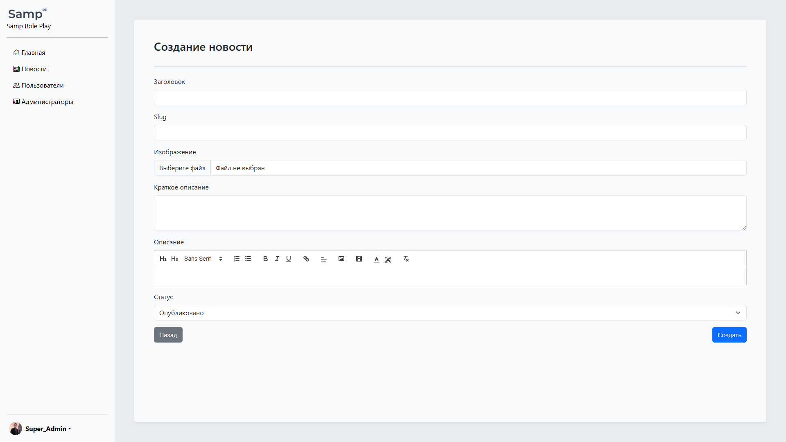Screen dimensions: 786x442
Task: Click the Заголовок input field
Action: 450,97
